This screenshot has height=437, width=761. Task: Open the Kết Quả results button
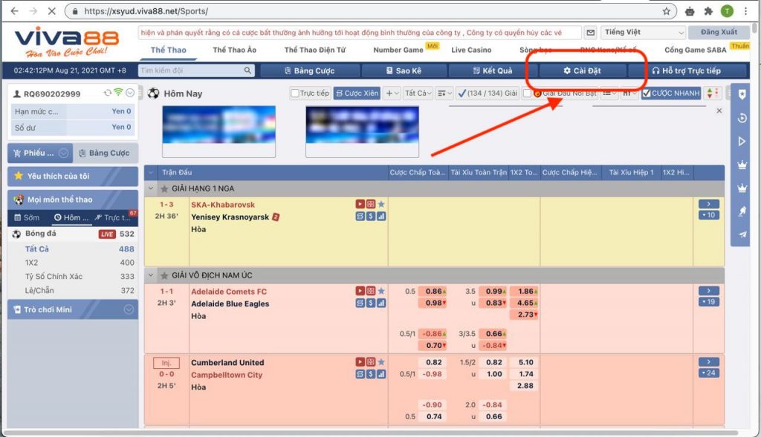[x=492, y=70]
